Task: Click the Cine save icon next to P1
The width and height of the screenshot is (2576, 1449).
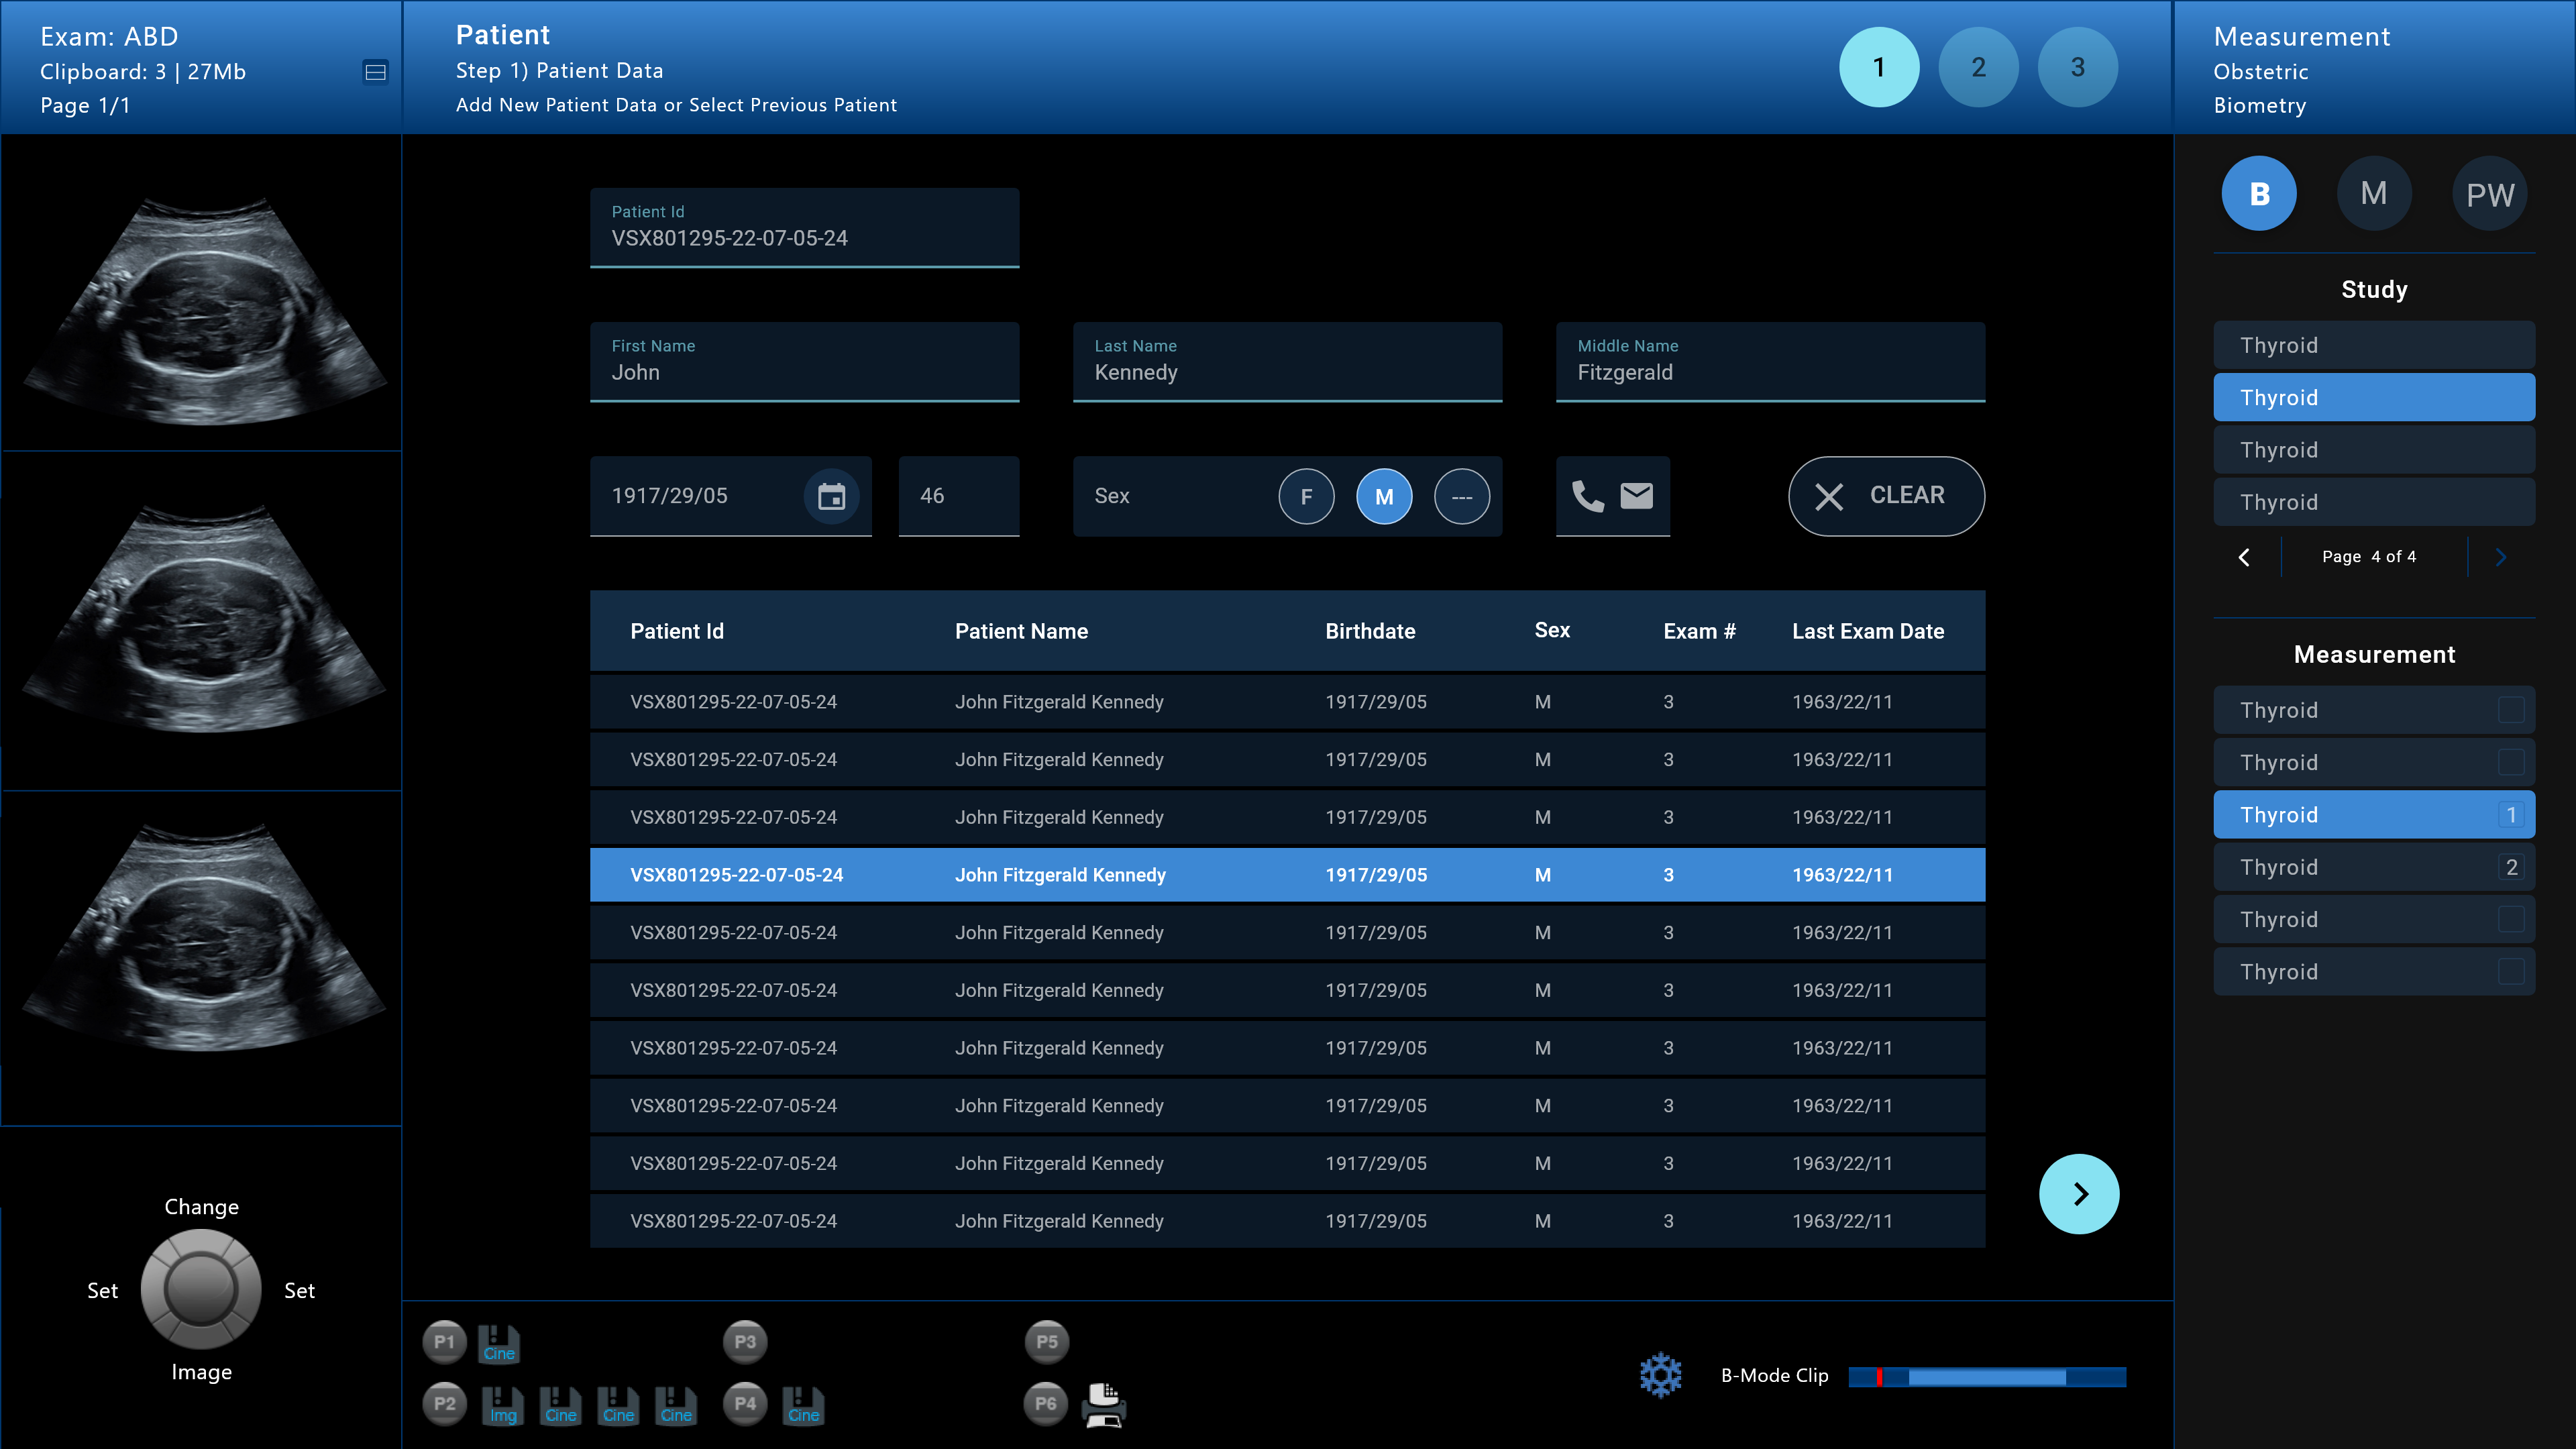Action: click(x=498, y=1344)
